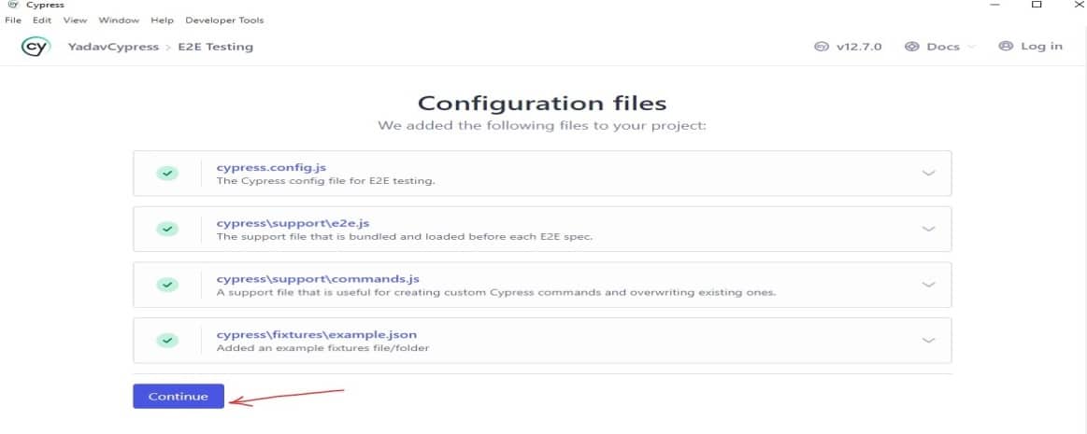The width and height of the screenshot is (1087, 434).
Task: Click the v12.7.0 version label
Action: pos(859,47)
